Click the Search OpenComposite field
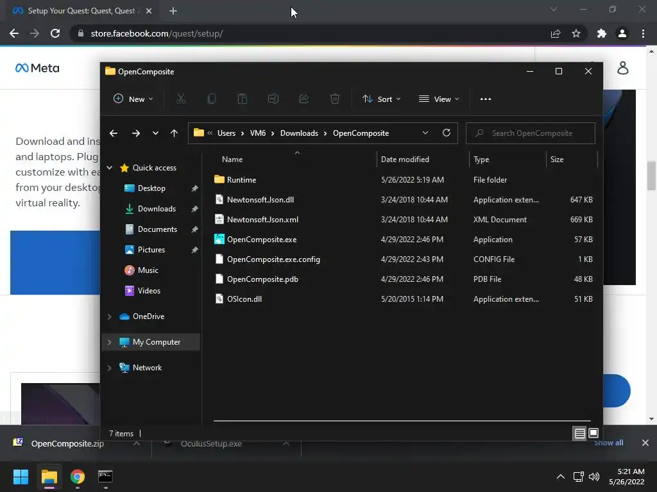657x492 pixels. (x=531, y=133)
